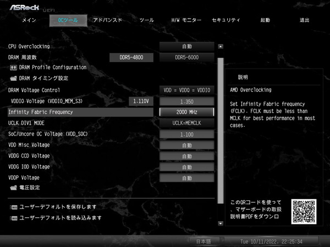The height and width of the screenshot is (247, 330).
Task: Click the scrollbar up arrow
Action: click(x=221, y=47)
